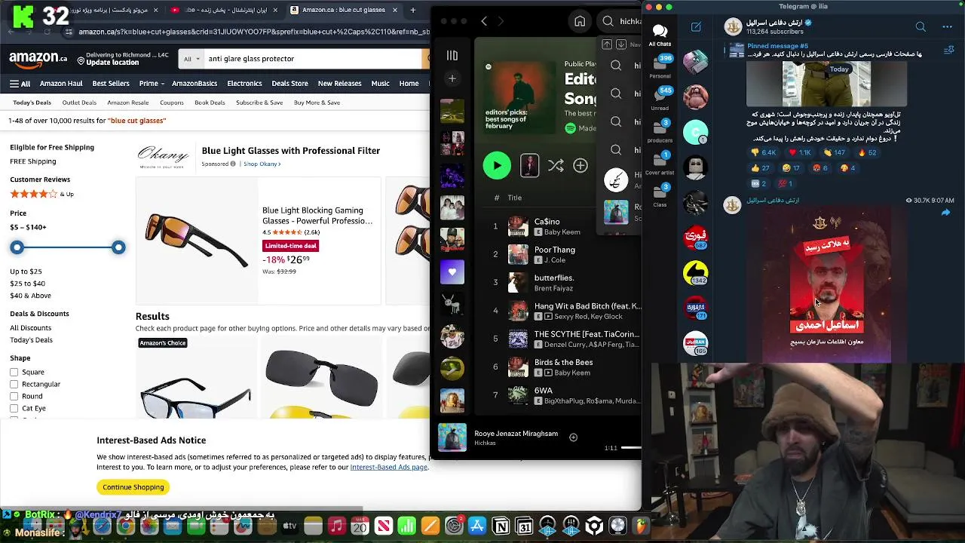This screenshot has height=543, width=965.
Task: Search in Telegram channel
Action: (x=921, y=27)
